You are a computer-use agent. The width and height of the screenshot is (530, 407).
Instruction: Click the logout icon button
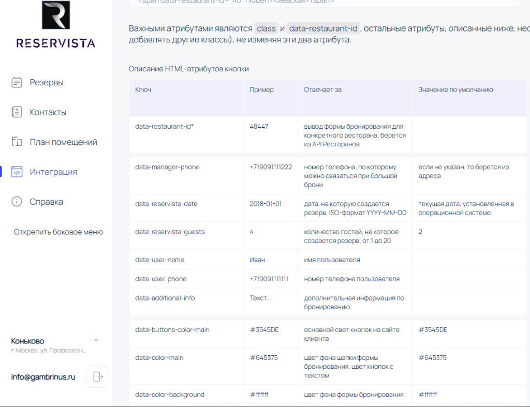[97, 376]
